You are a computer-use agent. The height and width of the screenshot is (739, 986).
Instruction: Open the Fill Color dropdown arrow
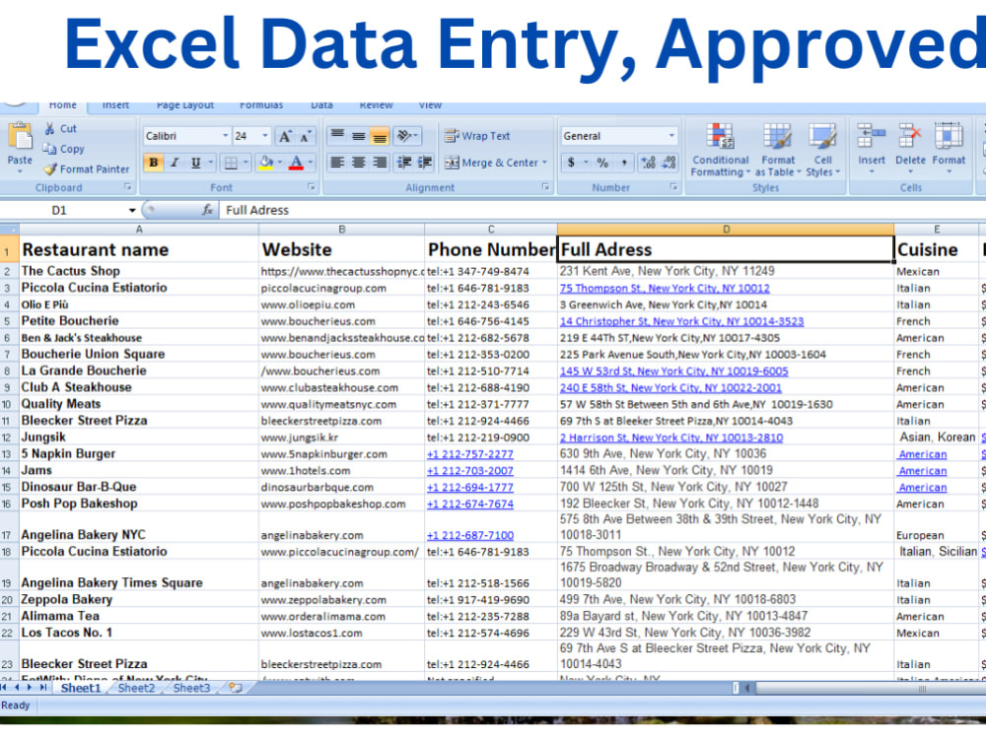(279, 161)
